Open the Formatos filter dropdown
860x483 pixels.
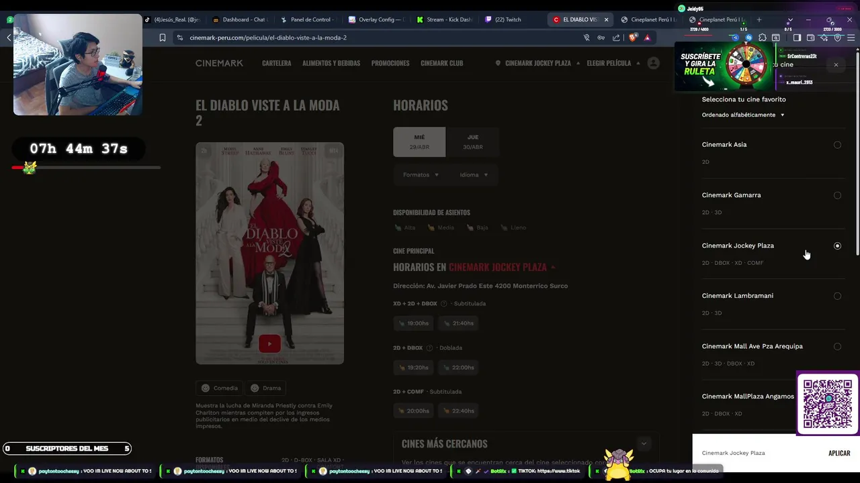[421, 175]
